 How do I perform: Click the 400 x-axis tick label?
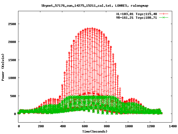63,126
